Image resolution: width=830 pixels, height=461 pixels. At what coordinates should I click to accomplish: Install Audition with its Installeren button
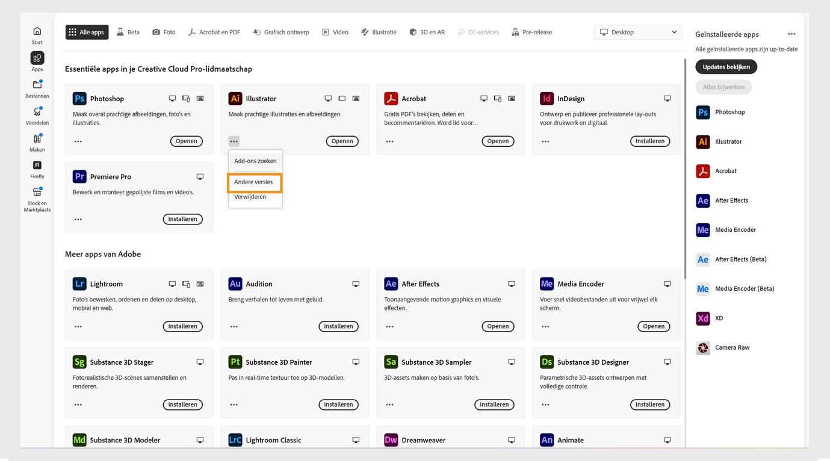(338, 326)
